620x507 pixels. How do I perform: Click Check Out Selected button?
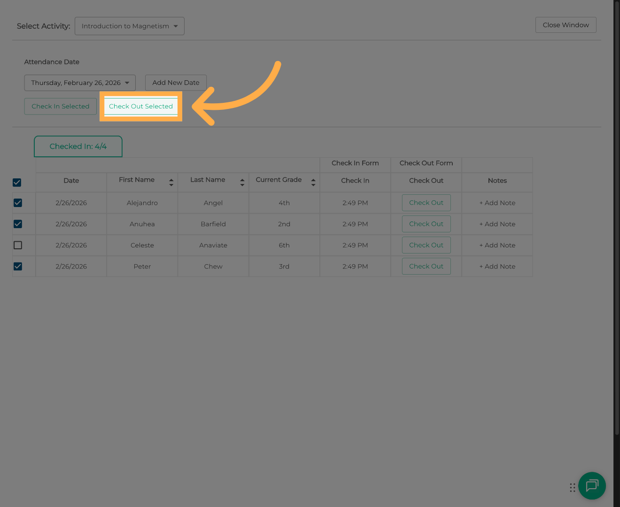pos(141,107)
